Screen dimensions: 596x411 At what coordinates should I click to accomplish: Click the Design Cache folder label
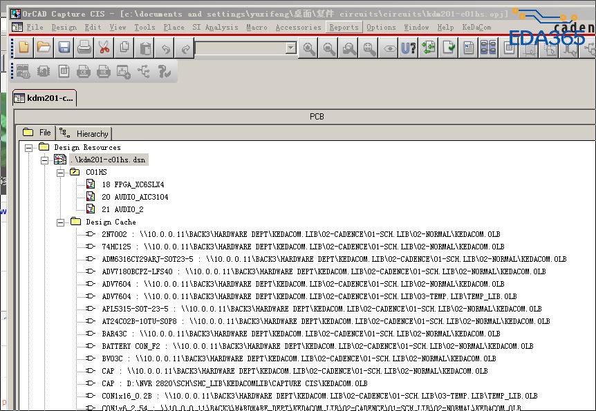(111, 222)
